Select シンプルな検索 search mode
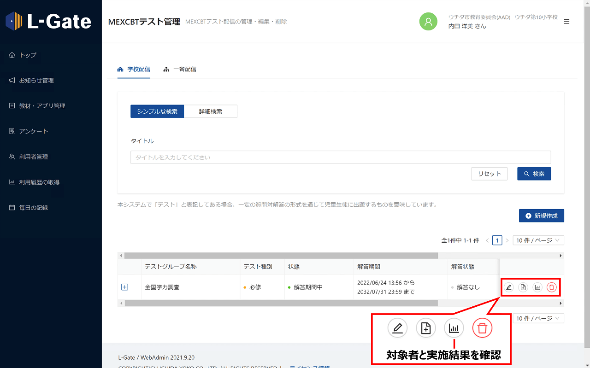590x368 pixels. pyautogui.click(x=157, y=111)
